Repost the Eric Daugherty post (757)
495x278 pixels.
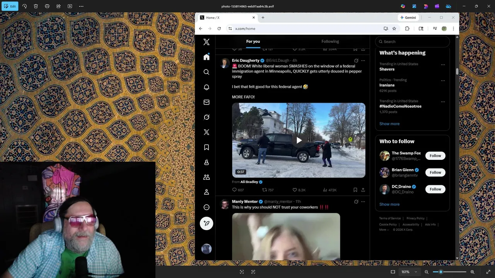click(268, 190)
